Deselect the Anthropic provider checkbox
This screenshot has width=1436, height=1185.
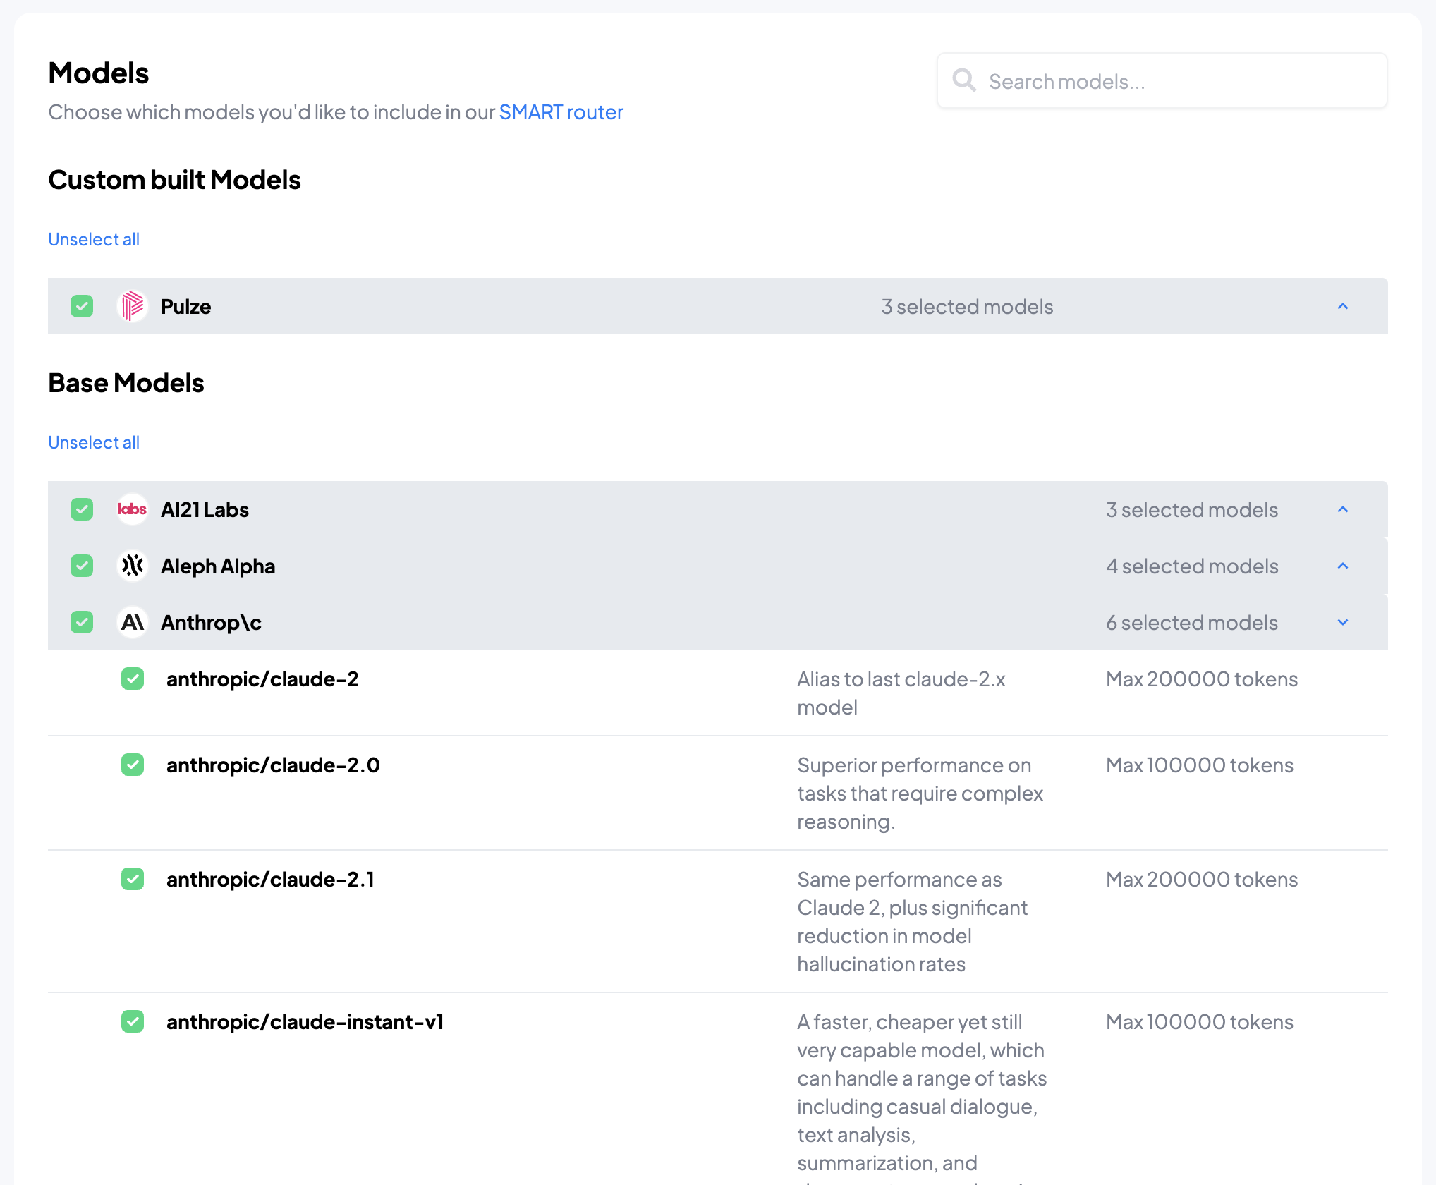(82, 622)
